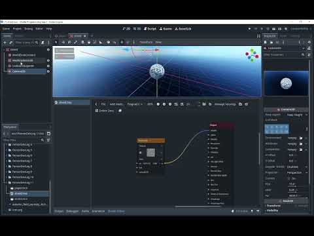
Task: Toggle visibility of MeshInstance3D node
Action: (48, 60)
